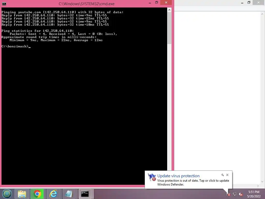This screenshot has width=265, height=199.
Task: Open Action Center flag tray icon
Action: tap(228, 194)
